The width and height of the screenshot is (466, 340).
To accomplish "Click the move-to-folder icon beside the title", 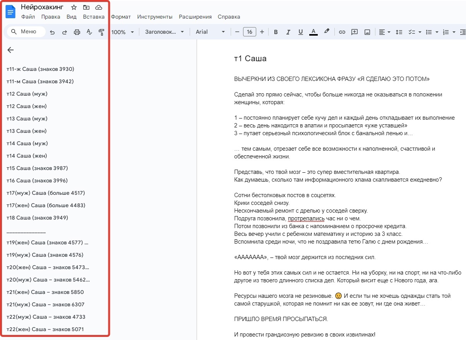I will click(x=86, y=7).
